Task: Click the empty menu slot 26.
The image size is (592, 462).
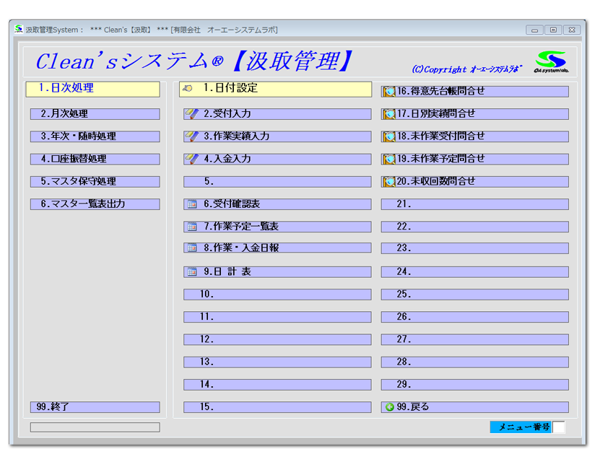Action: pos(475,317)
